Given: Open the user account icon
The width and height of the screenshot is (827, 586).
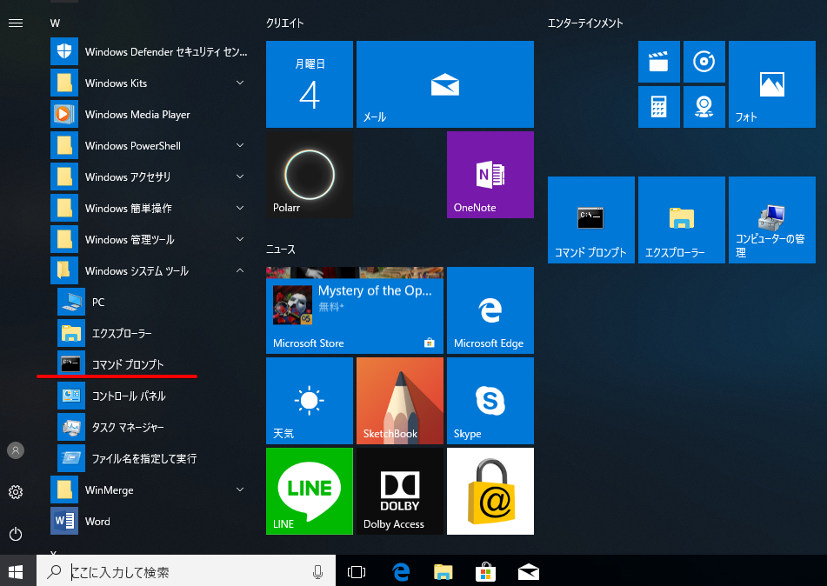Looking at the screenshot, I should click(x=16, y=450).
